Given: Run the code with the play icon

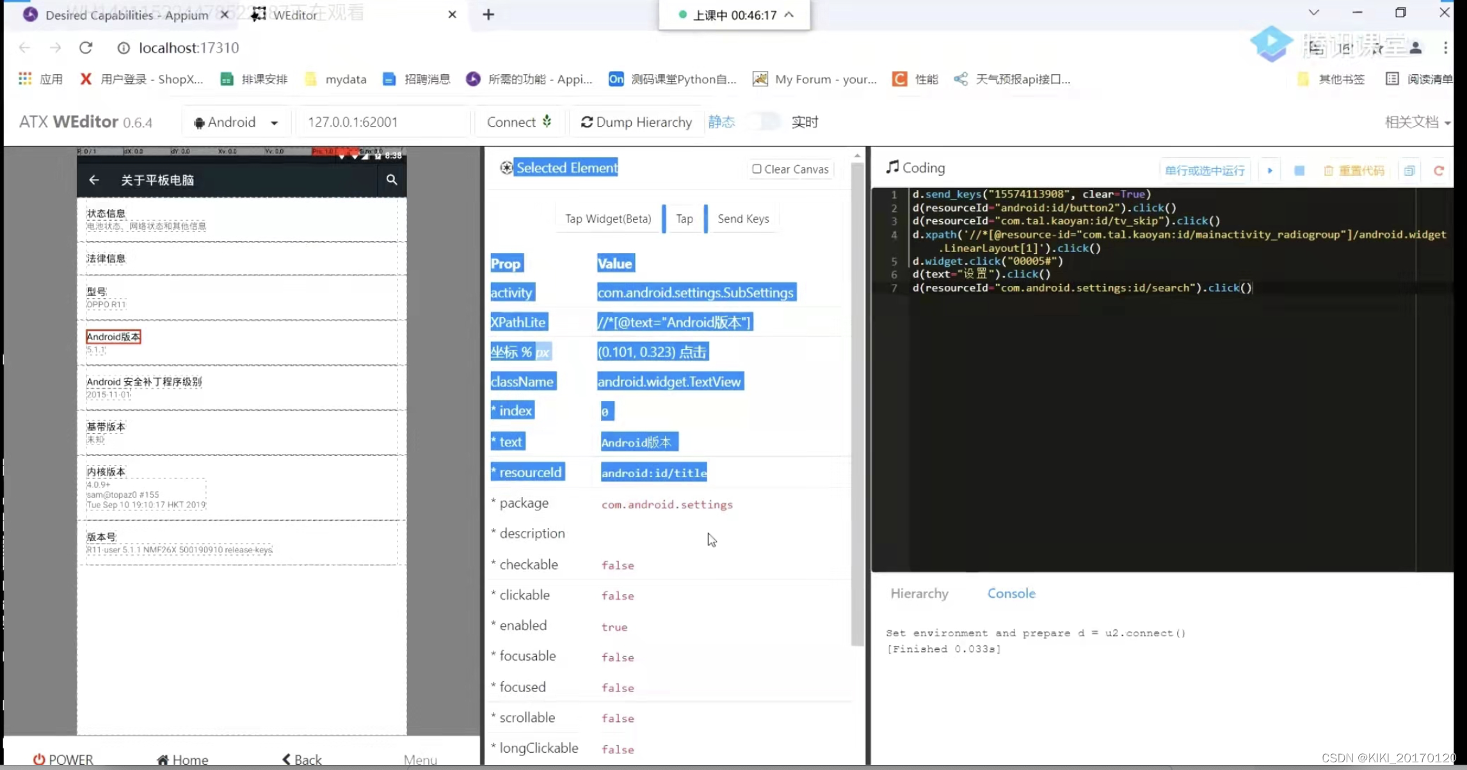Looking at the screenshot, I should [x=1270, y=171].
